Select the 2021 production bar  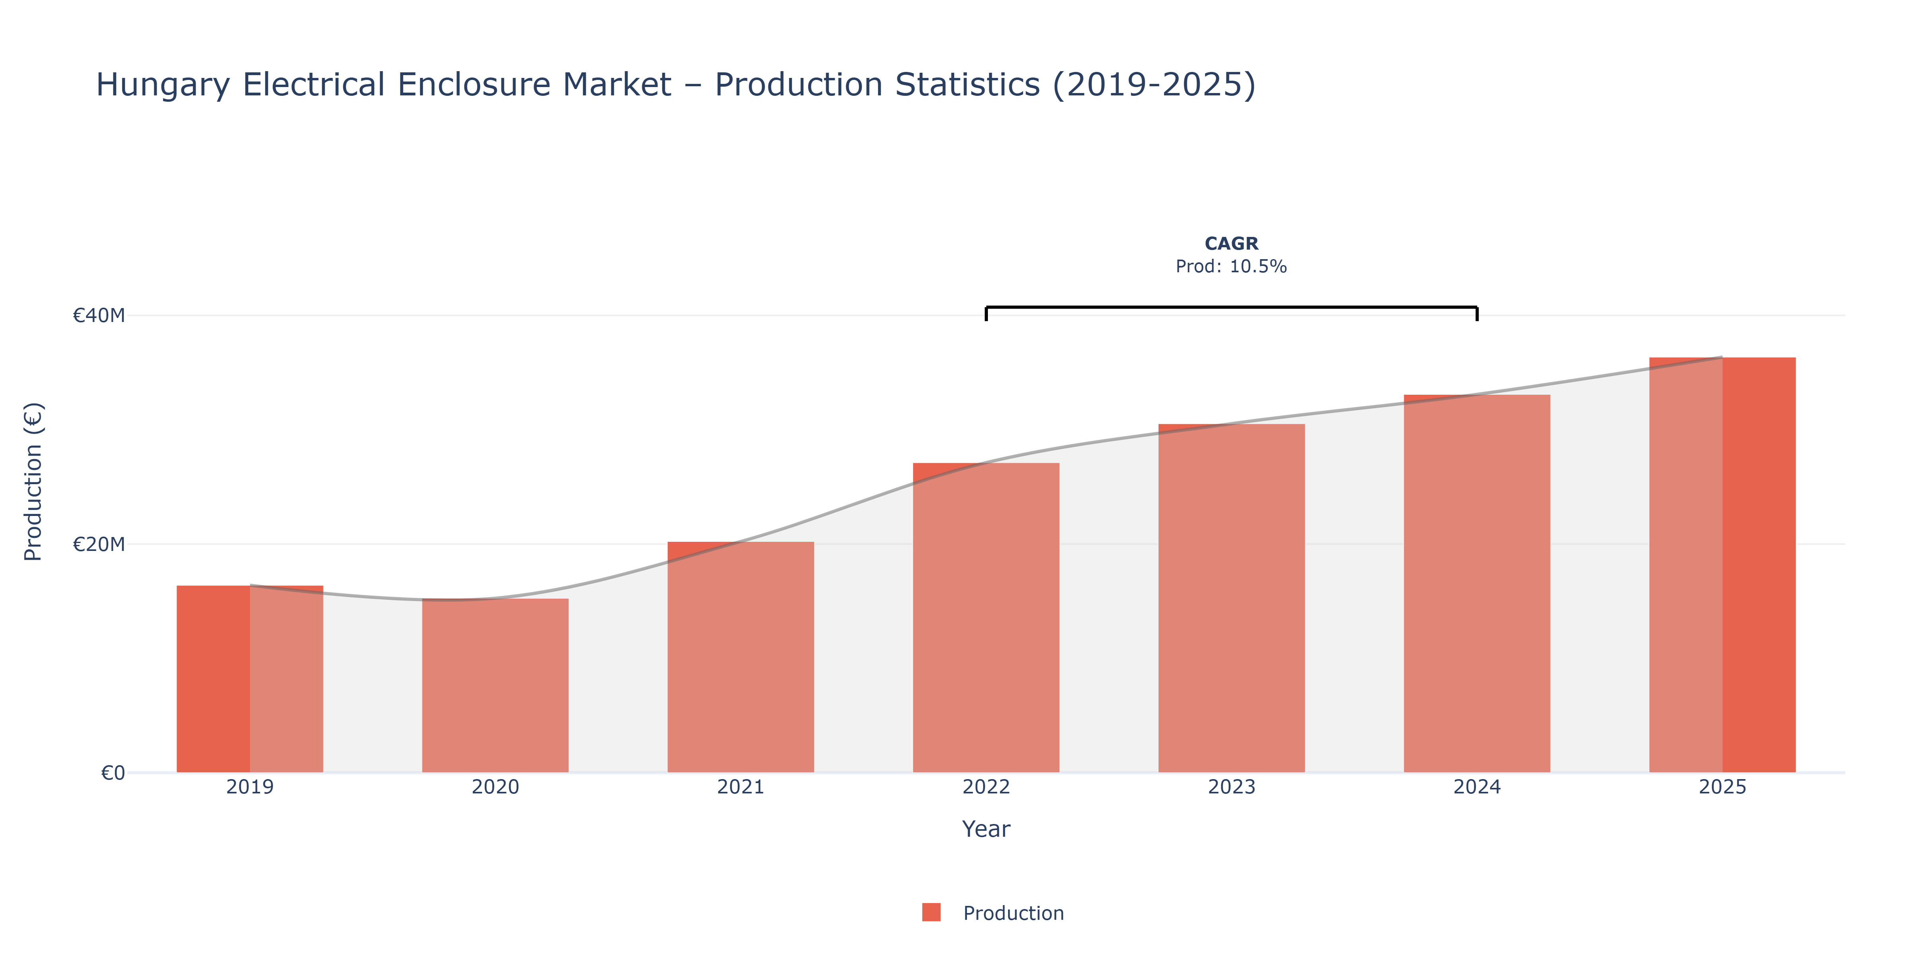pyautogui.click(x=740, y=657)
